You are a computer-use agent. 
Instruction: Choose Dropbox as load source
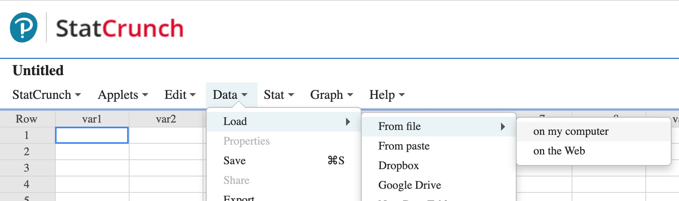pyautogui.click(x=438, y=165)
